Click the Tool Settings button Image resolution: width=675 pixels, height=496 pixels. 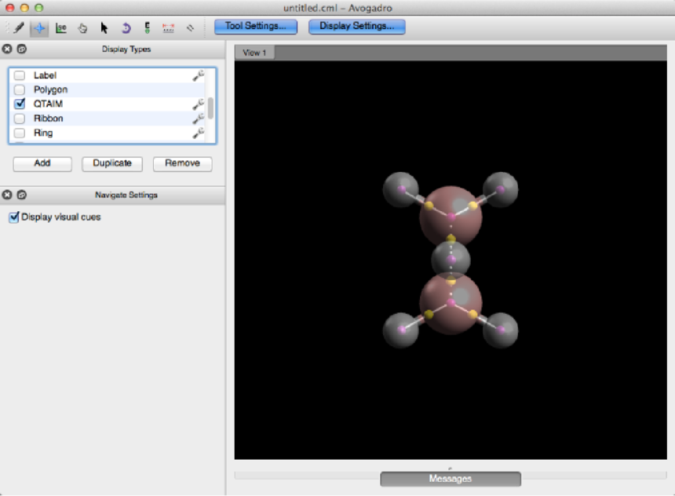pos(256,26)
